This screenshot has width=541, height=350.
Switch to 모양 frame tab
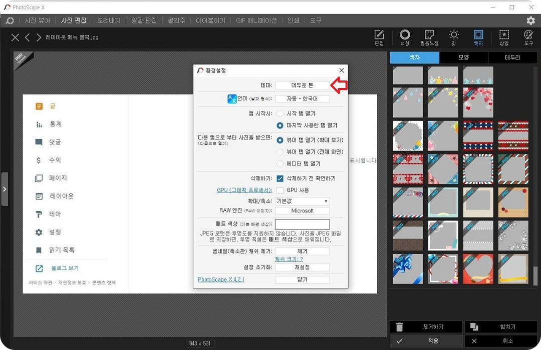coord(464,57)
